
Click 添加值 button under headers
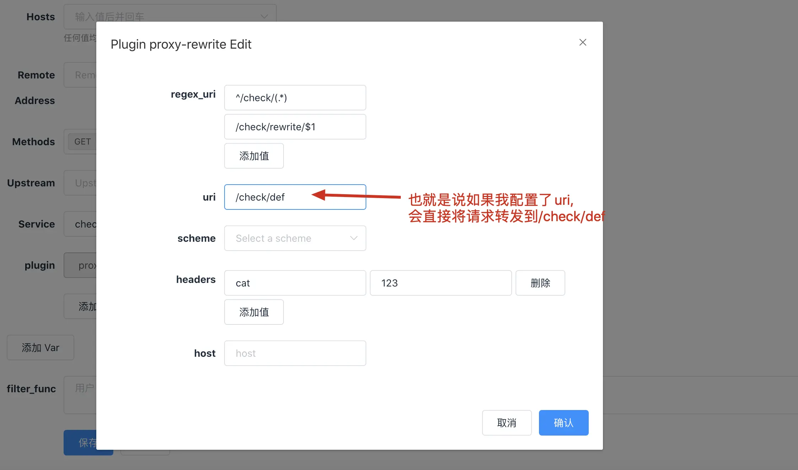coord(254,312)
